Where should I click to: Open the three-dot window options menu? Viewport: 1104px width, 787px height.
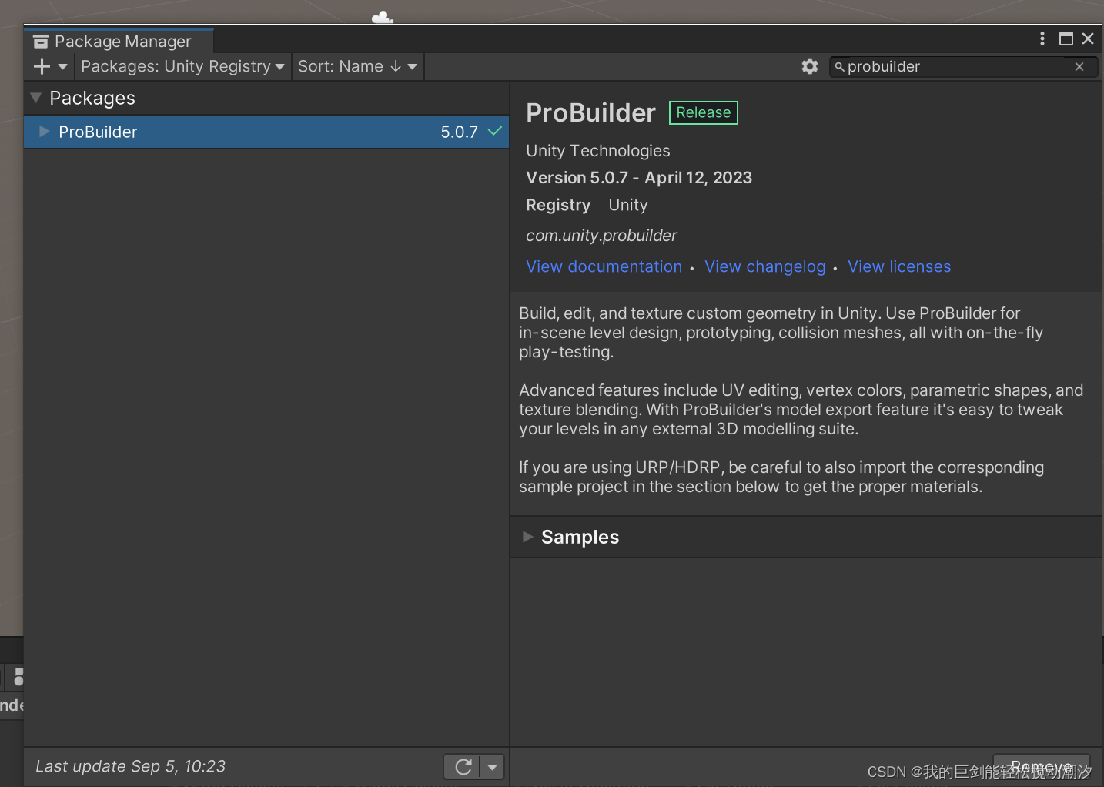pyautogui.click(x=1042, y=38)
